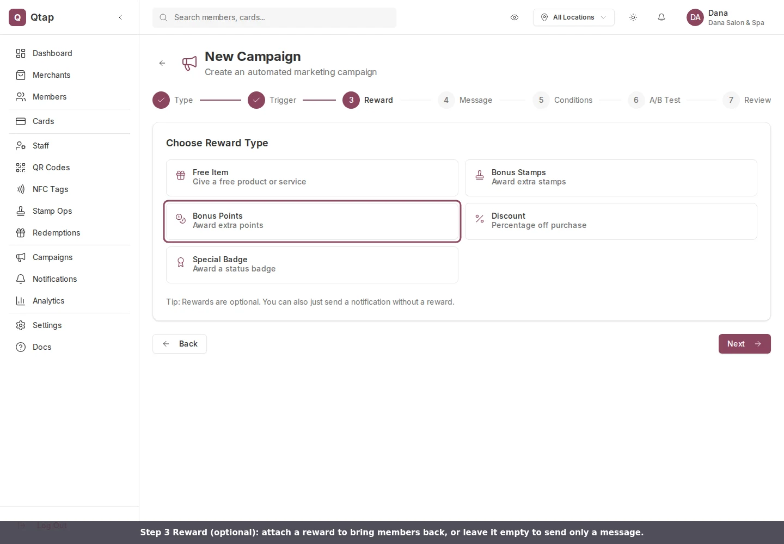The width and height of the screenshot is (784, 544).
Task: Click the QR Codes icon
Action: [x=21, y=168]
